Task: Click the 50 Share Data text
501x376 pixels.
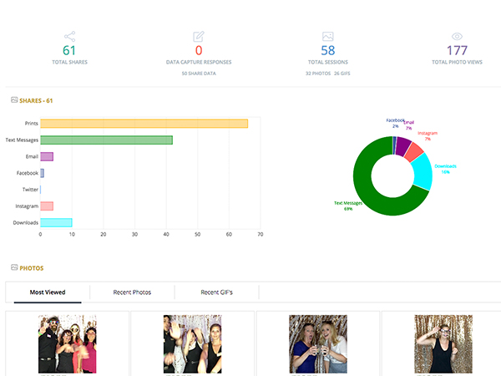Action: (x=199, y=74)
